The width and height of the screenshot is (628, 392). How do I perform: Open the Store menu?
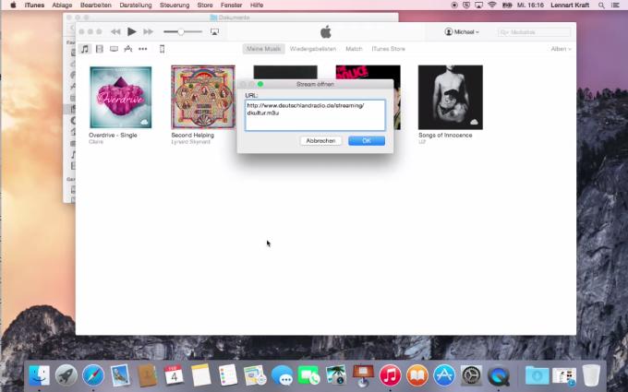click(x=205, y=6)
